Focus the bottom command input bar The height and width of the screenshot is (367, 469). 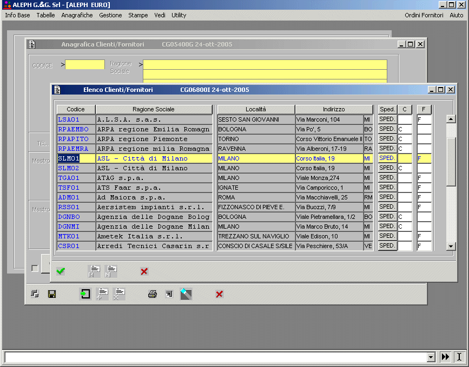coord(216,357)
